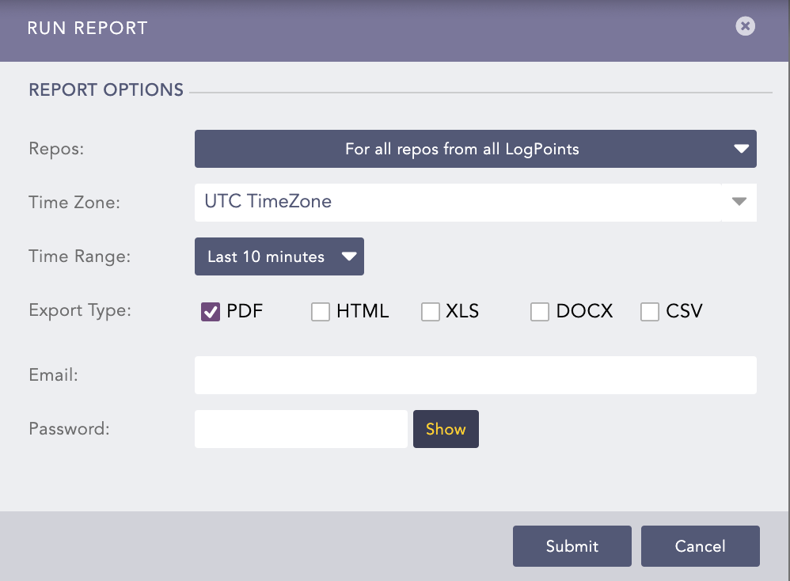Cancel the Run Report dialog
790x581 pixels.
(700, 545)
